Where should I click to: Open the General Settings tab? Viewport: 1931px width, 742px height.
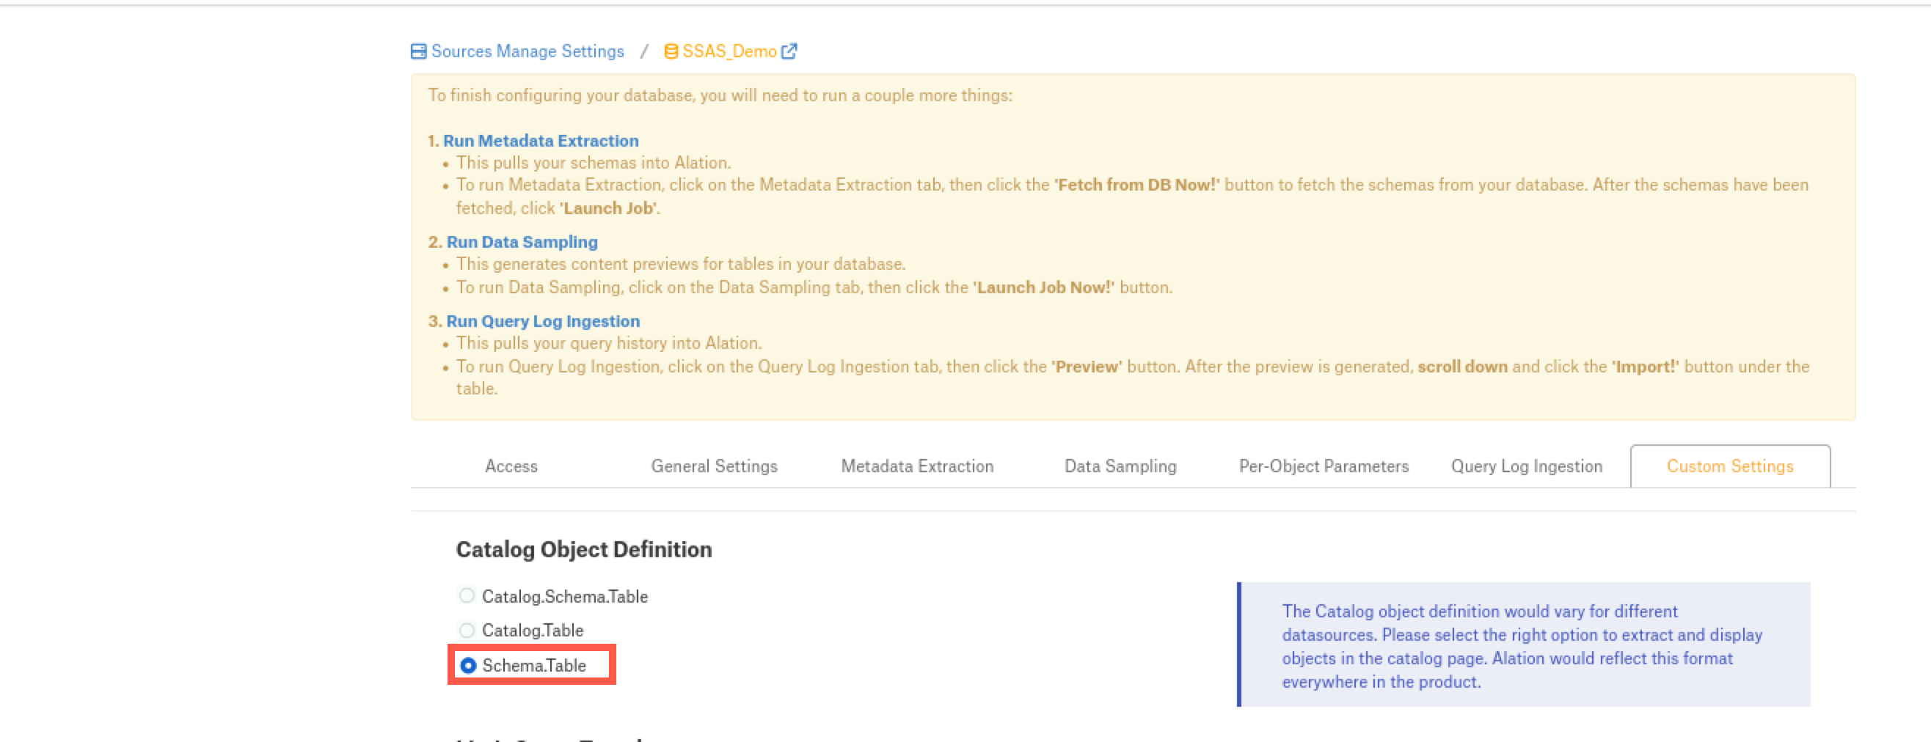pos(715,466)
